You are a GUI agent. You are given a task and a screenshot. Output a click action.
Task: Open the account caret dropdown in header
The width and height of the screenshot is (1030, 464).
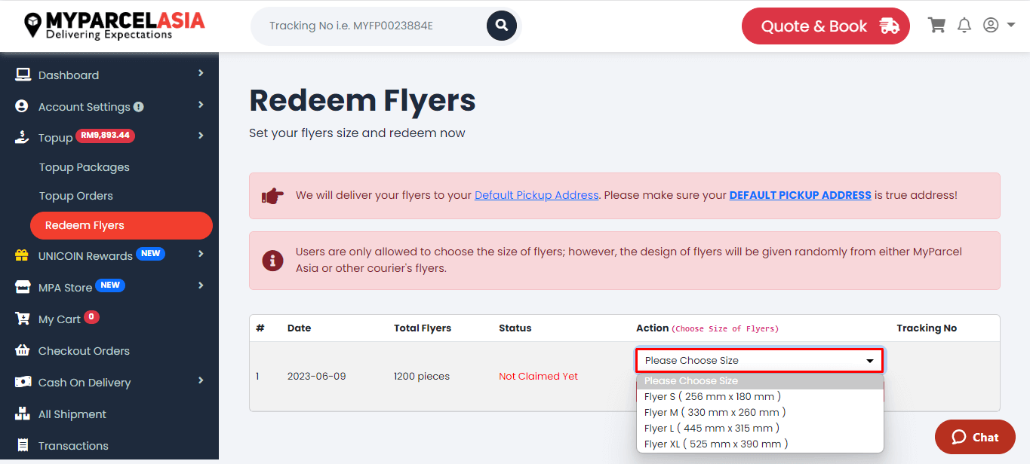click(1010, 25)
